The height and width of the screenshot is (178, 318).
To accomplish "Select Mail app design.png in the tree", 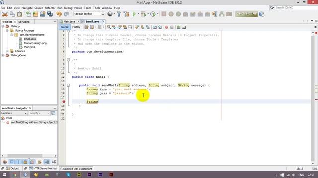I will [35, 43].
